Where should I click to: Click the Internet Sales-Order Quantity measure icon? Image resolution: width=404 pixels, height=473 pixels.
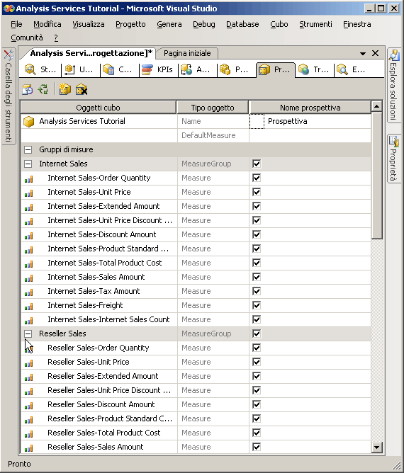[x=28, y=179]
